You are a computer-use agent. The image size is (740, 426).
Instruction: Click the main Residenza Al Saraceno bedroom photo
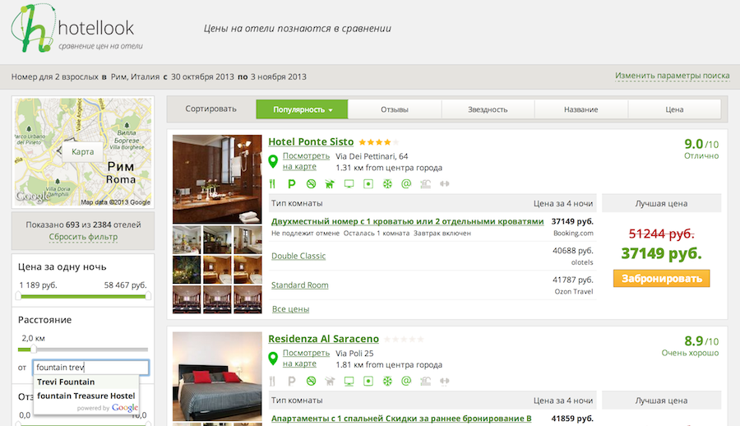217,377
